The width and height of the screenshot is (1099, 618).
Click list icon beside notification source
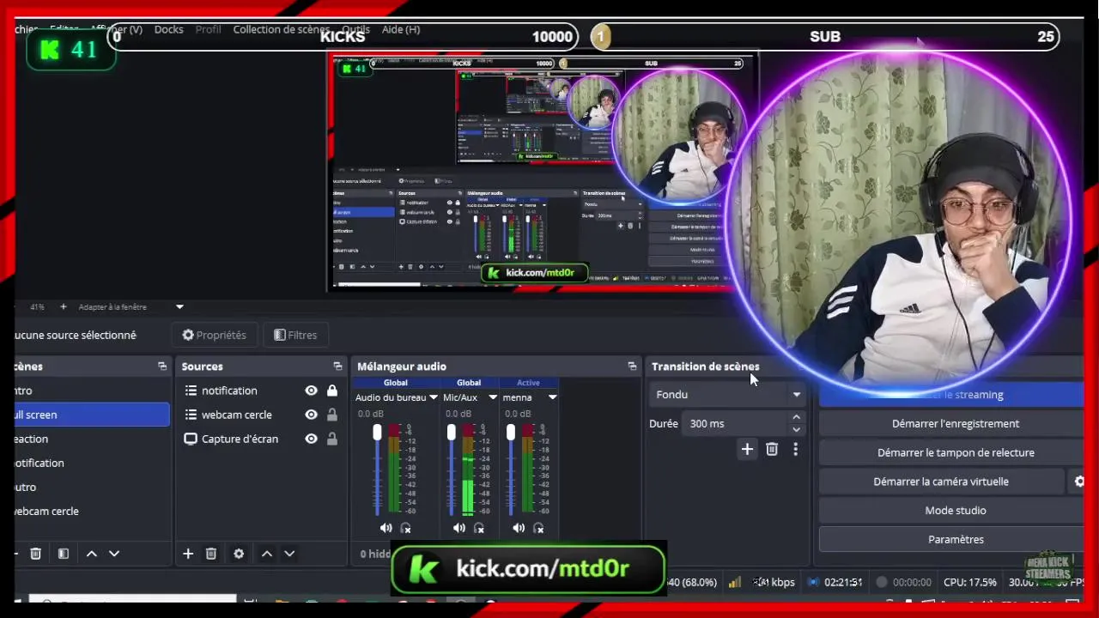click(x=191, y=391)
